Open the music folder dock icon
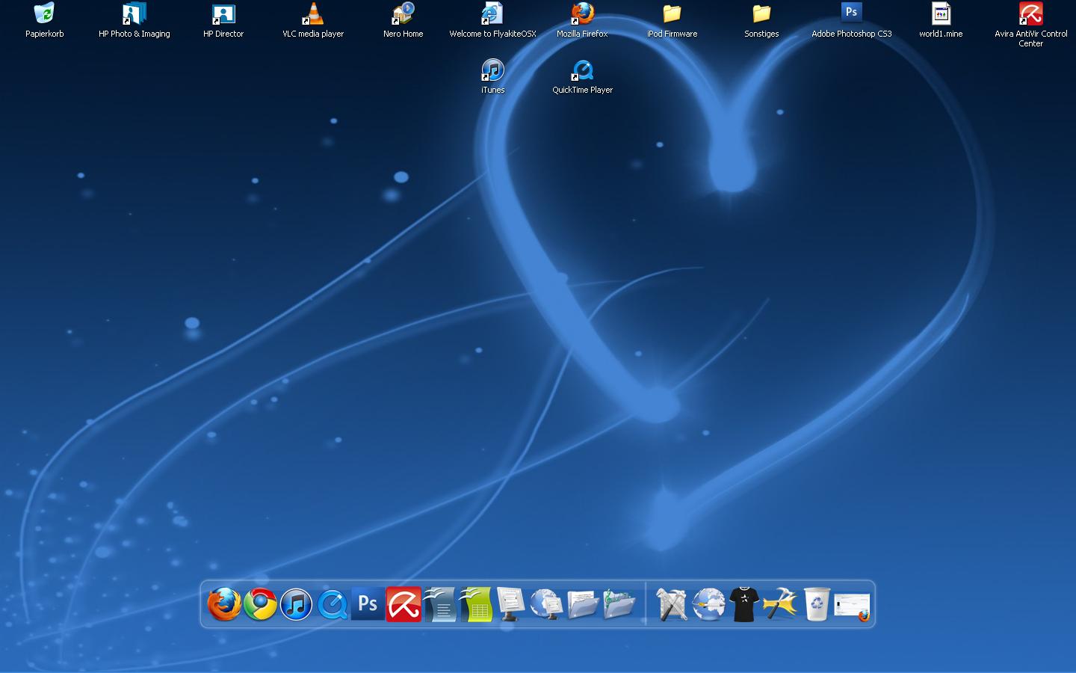 (x=619, y=604)
